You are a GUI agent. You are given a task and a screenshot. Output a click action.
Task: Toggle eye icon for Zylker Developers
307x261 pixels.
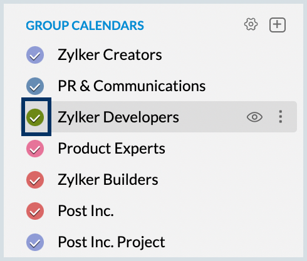254,117
